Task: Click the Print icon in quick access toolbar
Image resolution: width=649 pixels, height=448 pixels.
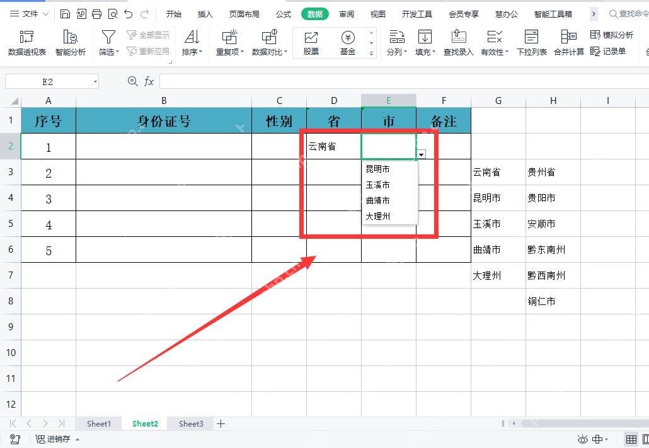Action: point(96,14)
